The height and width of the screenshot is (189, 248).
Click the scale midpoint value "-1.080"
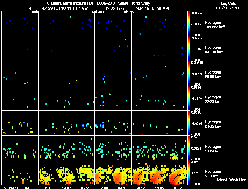tap(196, 24)
